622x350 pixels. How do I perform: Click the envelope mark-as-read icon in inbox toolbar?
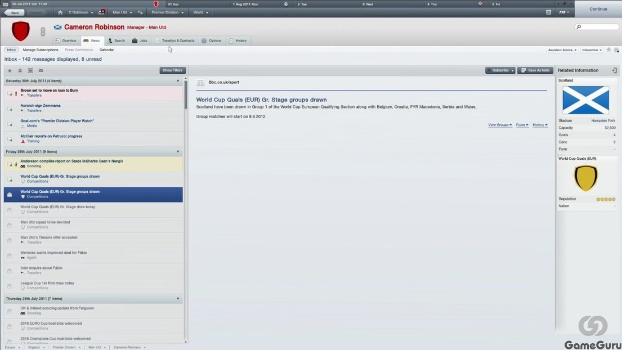(x=41, y=70)
